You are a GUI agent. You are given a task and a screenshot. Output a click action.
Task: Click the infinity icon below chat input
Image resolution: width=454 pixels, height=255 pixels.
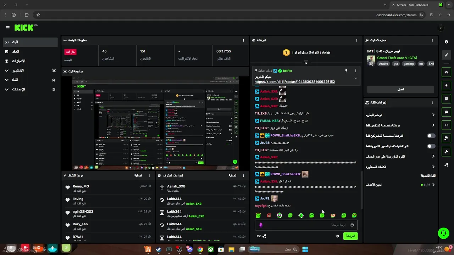tap(259, 236)
